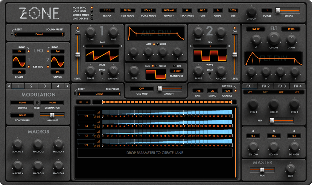
Task: Toggle the Host Sync LED
Action: click(92, 7)
